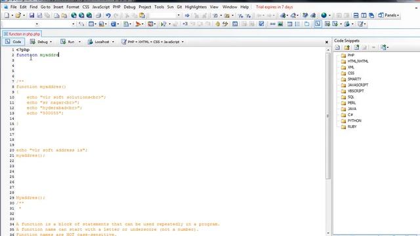Select the CSS snippets folder

[x=348, y=73]
